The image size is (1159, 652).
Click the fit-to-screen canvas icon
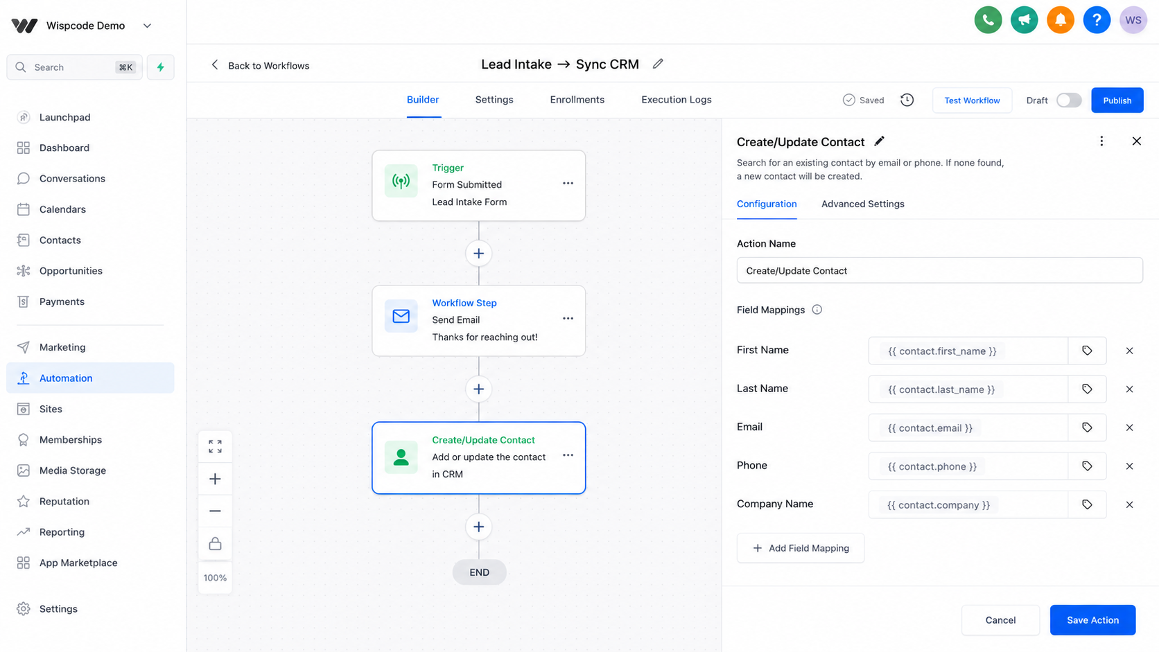point(215,447)
